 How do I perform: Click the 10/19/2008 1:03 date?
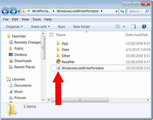tap(138, 68)
